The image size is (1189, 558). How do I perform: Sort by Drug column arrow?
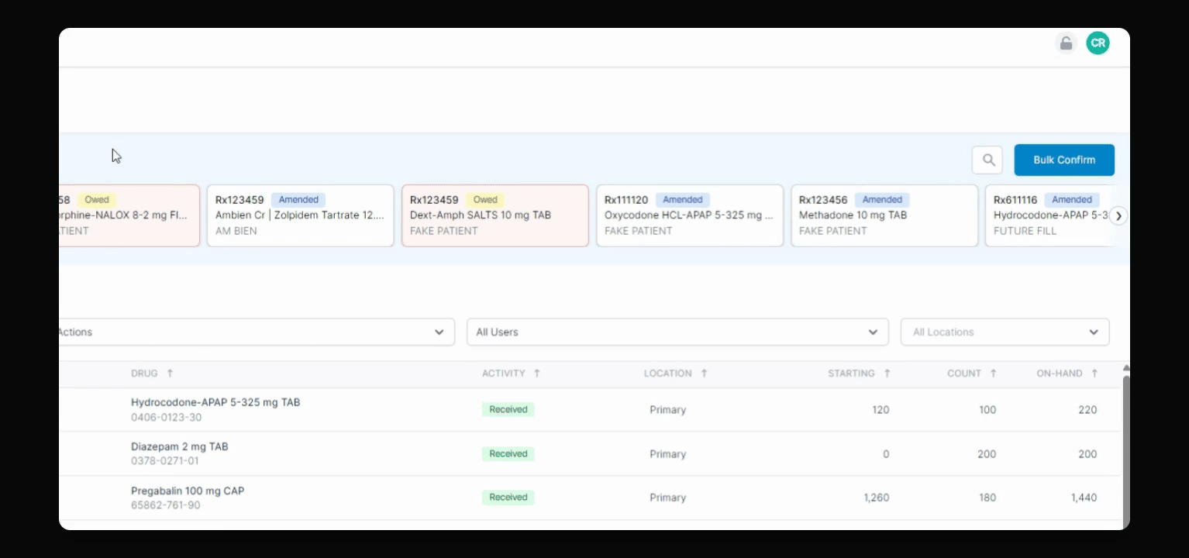tap(170, 374)
